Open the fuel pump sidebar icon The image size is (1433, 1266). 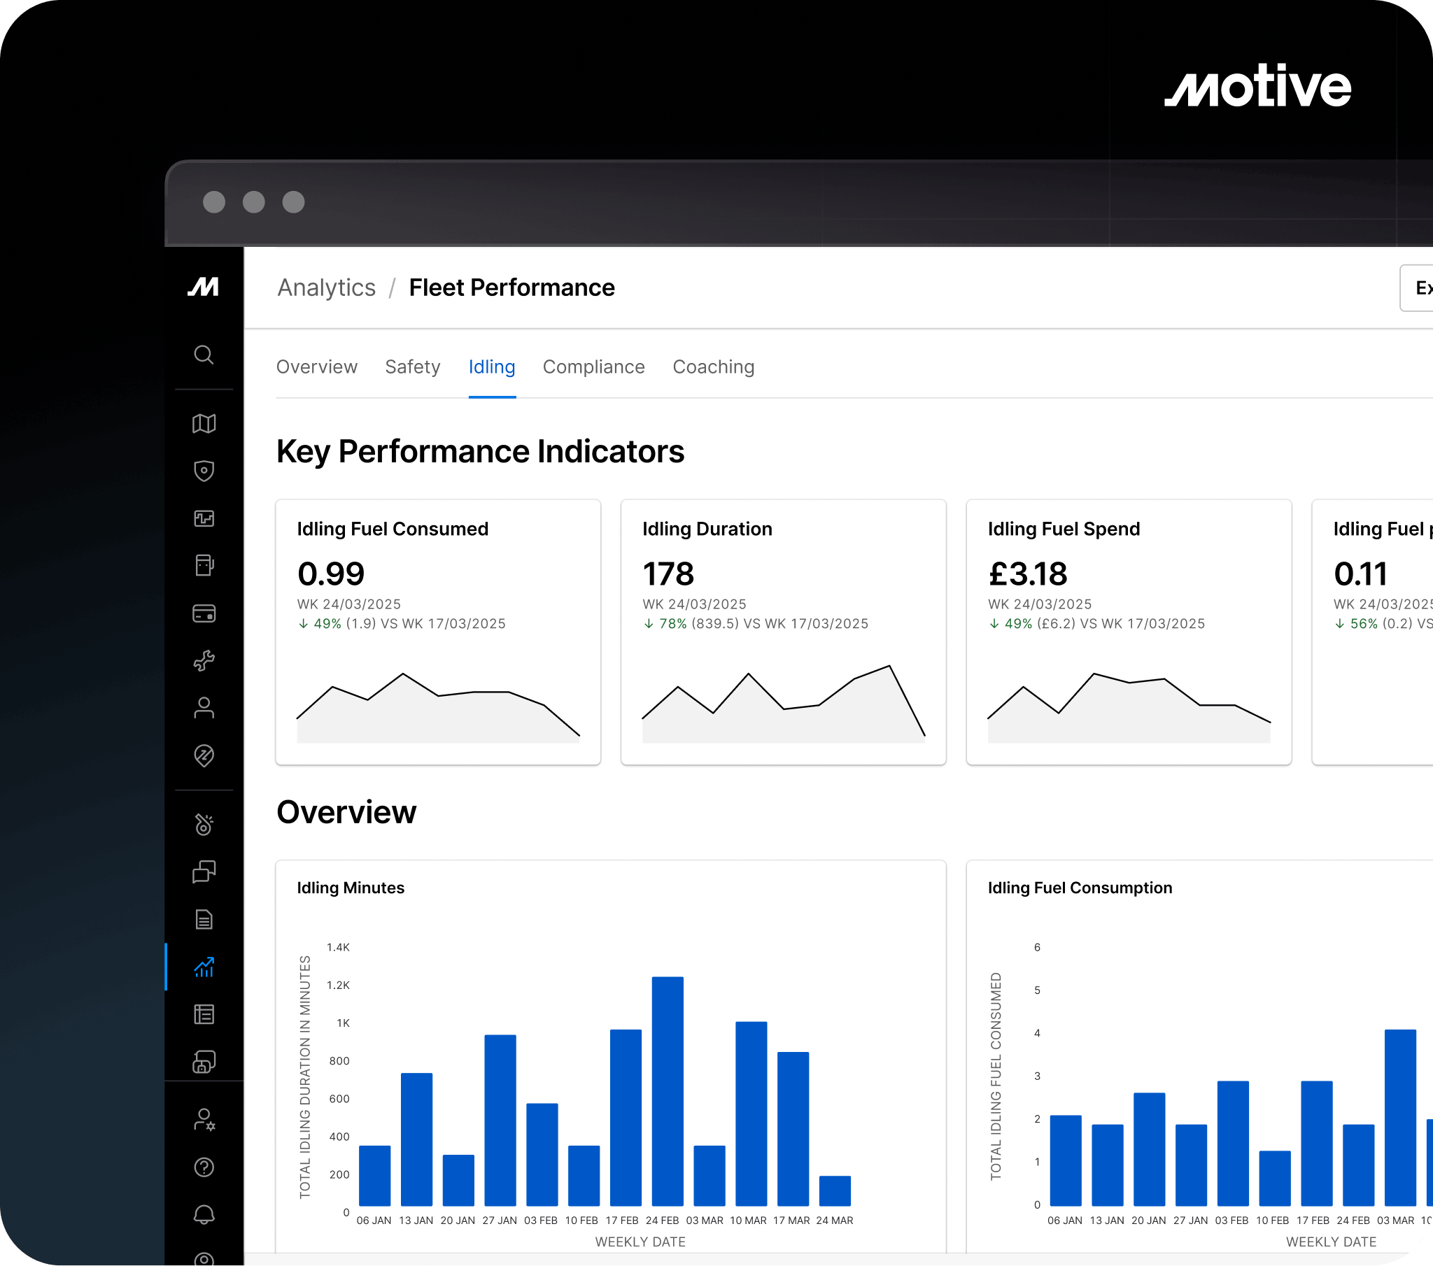point(204,566)
